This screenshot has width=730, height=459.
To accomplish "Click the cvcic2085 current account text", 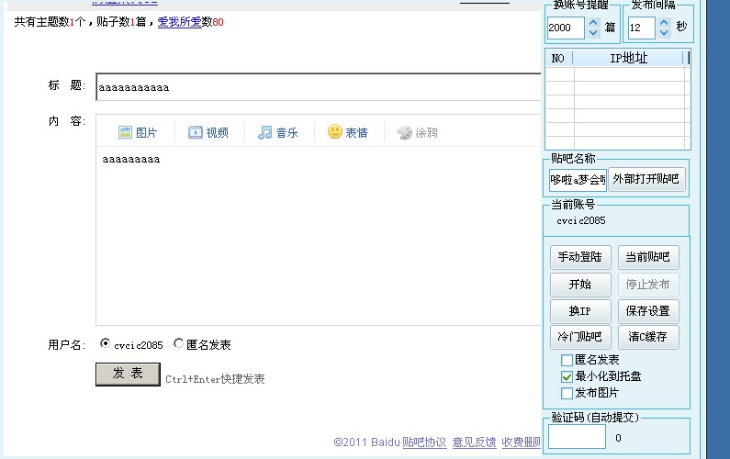I will click(581, 220).
